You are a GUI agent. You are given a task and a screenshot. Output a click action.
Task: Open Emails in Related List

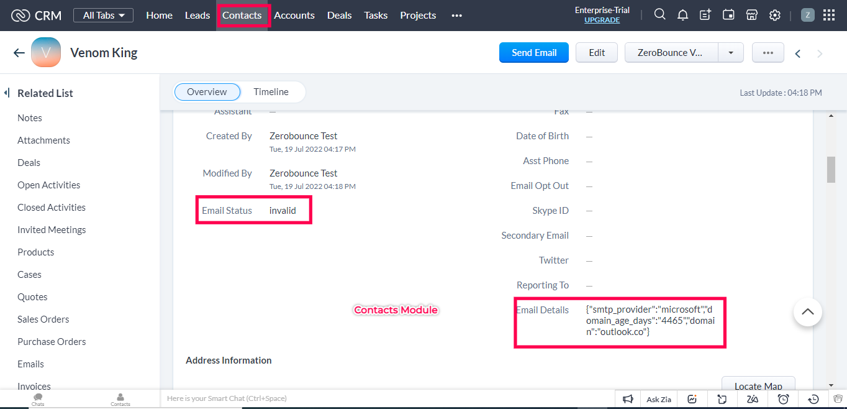click(x=30, y=364)
